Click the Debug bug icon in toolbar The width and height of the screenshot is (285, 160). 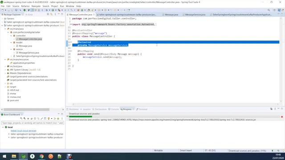coord(47,10)
